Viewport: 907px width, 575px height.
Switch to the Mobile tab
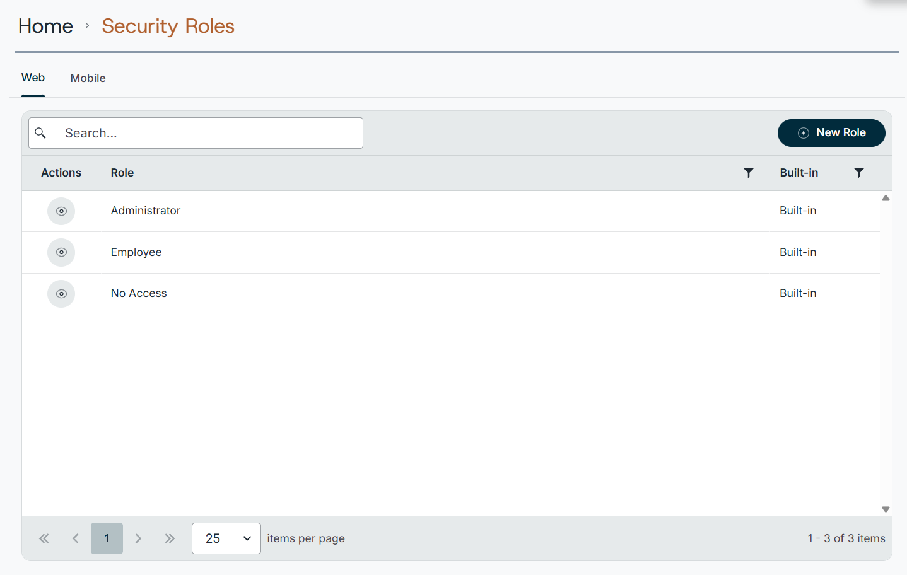88,78
